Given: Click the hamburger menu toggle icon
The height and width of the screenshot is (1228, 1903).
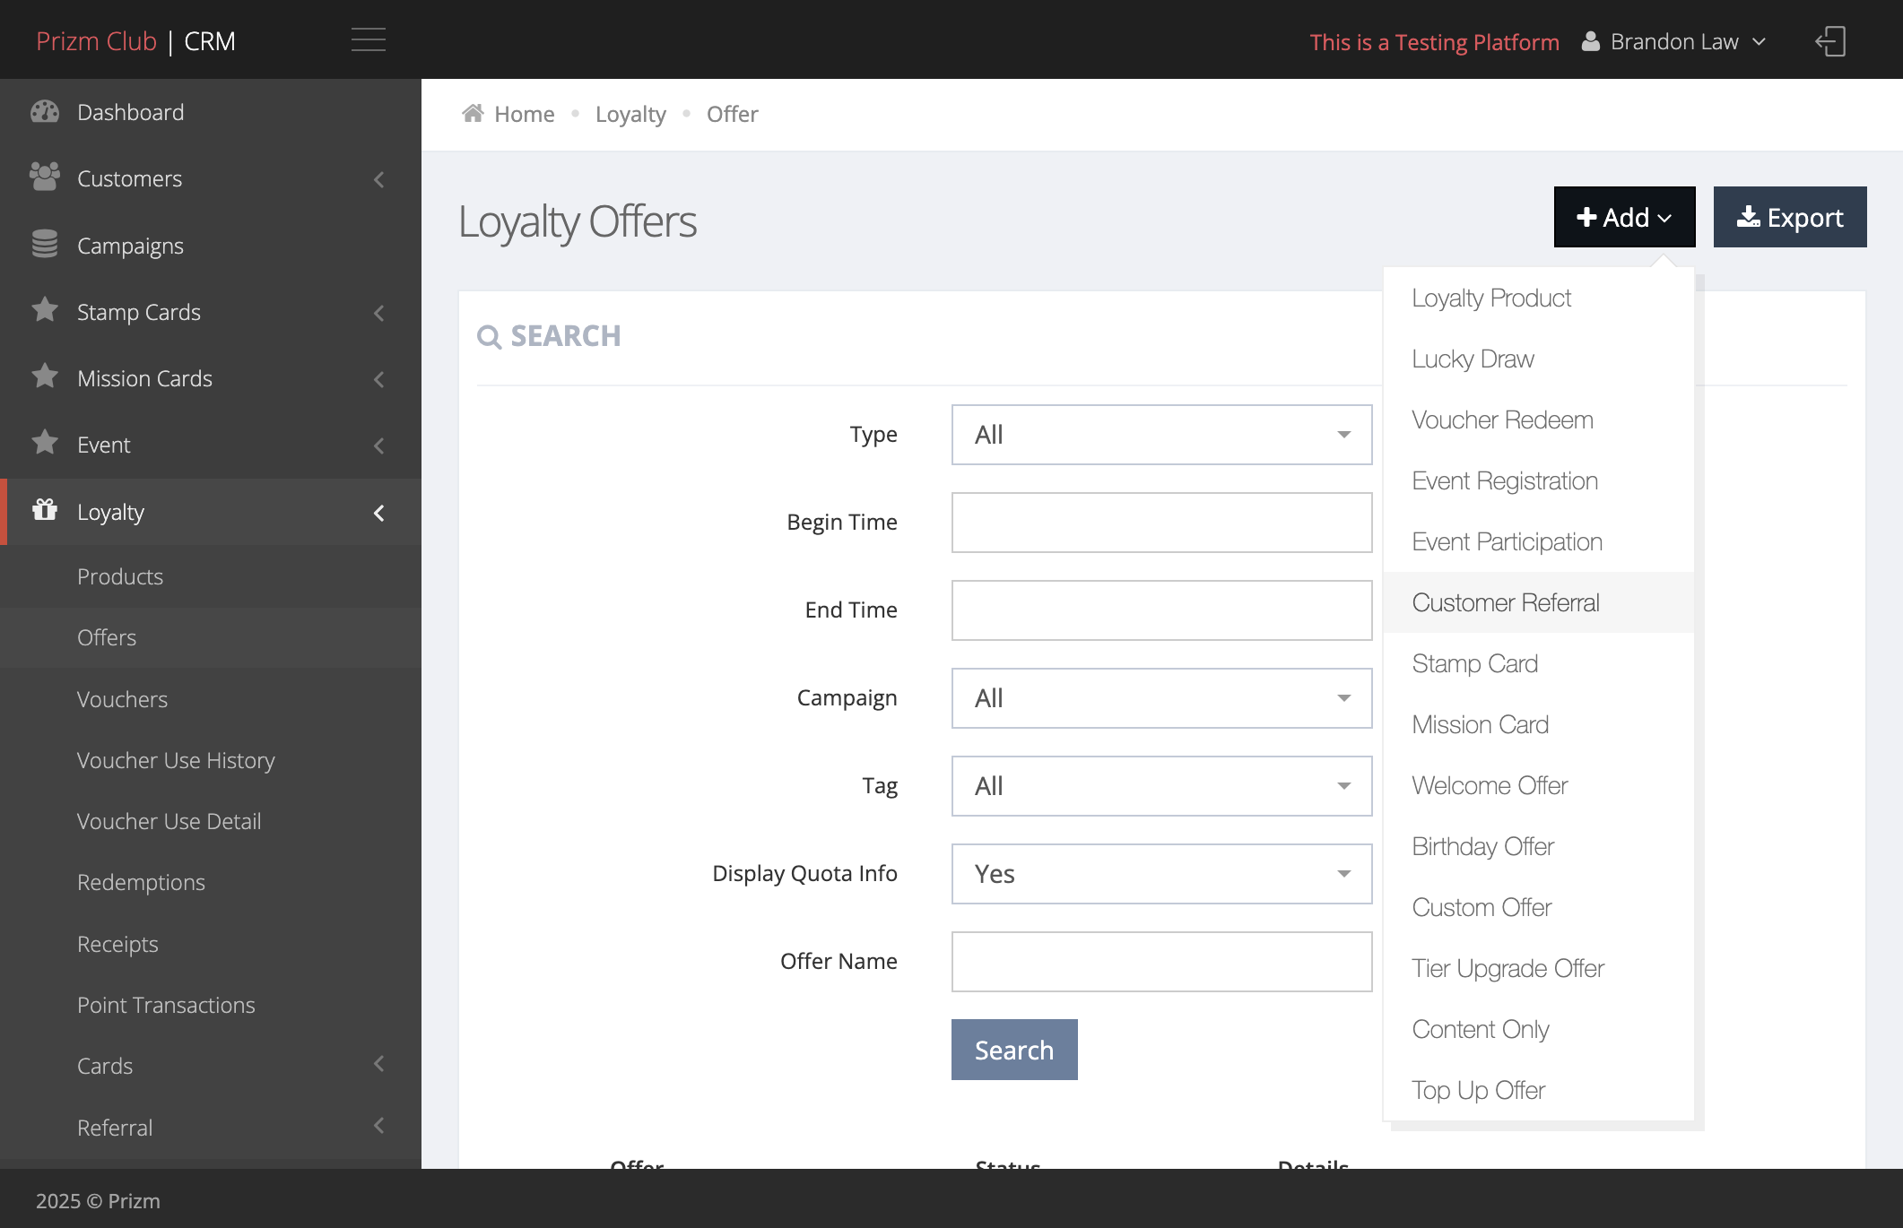Looking at the screenshot, I should click(x=368, y=40).
